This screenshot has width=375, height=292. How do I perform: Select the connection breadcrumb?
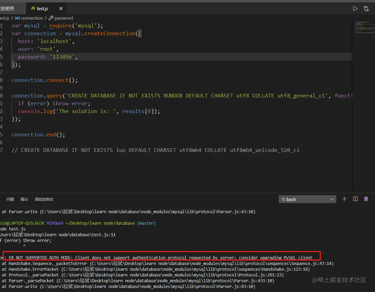click(x=29, y=18)
